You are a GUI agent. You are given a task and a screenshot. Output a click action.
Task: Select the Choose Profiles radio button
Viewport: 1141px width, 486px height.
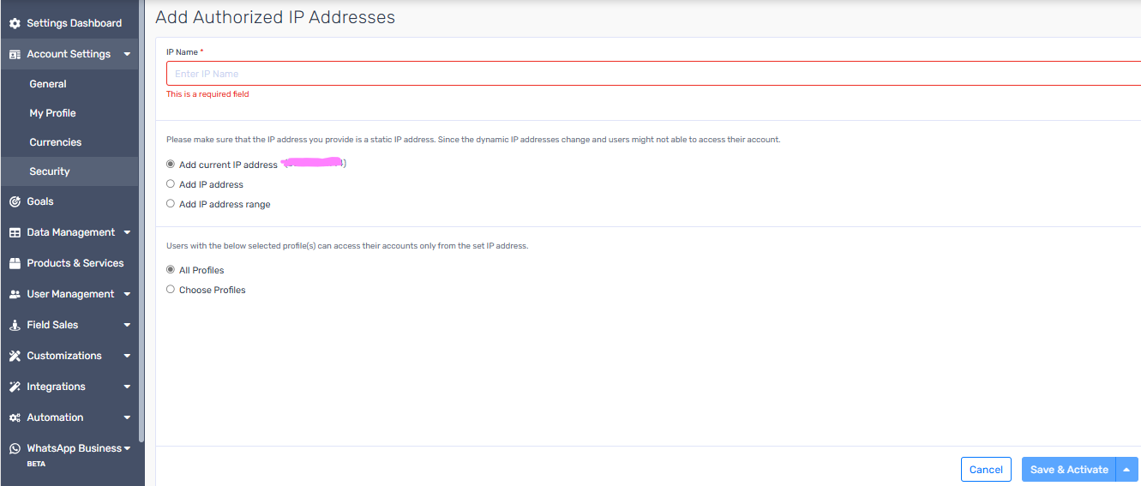[x=171, y=290]
